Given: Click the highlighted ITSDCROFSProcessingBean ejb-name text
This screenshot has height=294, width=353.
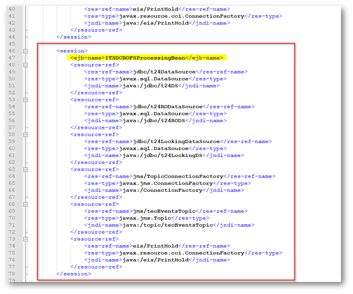Looking at the screenshot, I should point(145,58).
